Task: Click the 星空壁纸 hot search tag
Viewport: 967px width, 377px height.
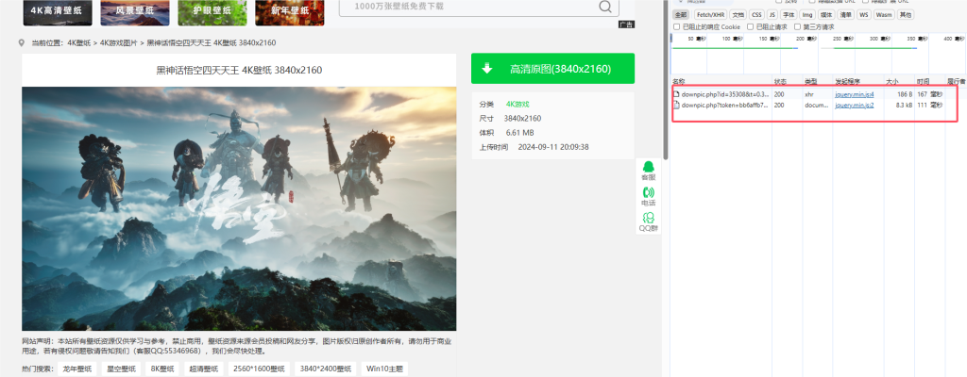Action: (x=121, y=369)
